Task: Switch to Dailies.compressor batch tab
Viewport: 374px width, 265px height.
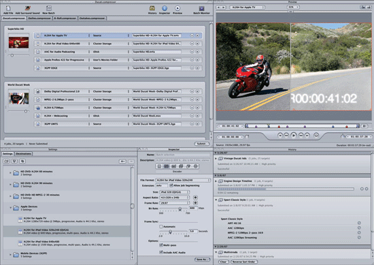Action: [x=39, y=18]
